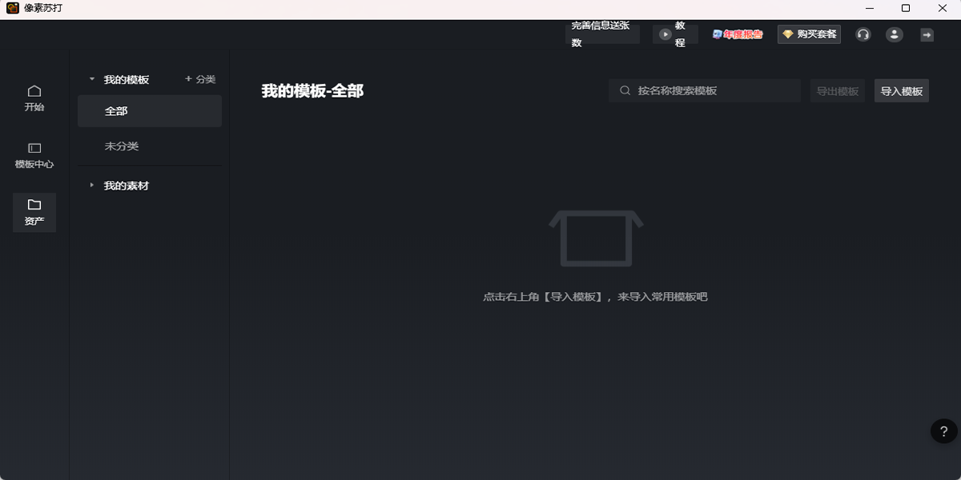
Task: Open the 模板中心 template center
Action: click(34, 154)
